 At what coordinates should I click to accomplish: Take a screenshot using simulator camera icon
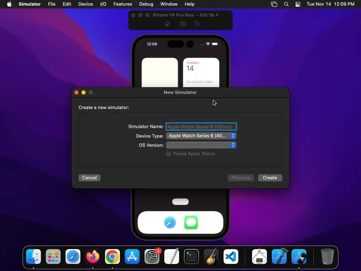183,24
